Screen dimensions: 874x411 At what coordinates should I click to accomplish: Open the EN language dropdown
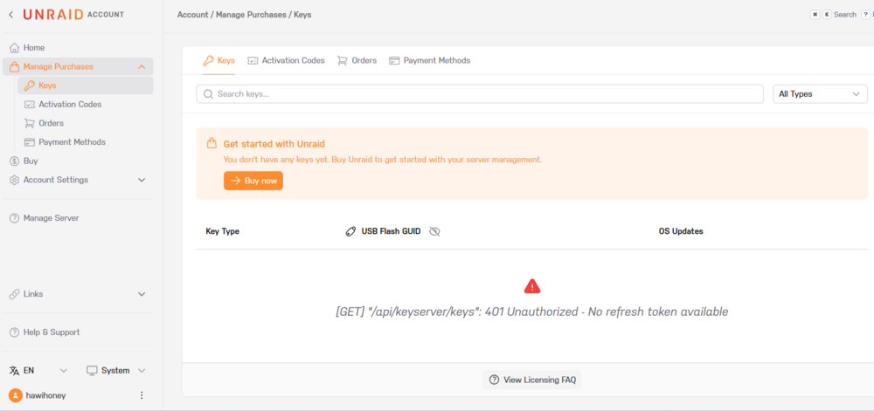click(38, 370)
